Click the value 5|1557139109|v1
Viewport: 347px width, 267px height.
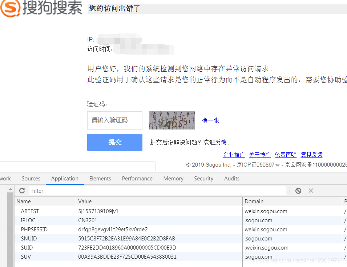(98, 211)
